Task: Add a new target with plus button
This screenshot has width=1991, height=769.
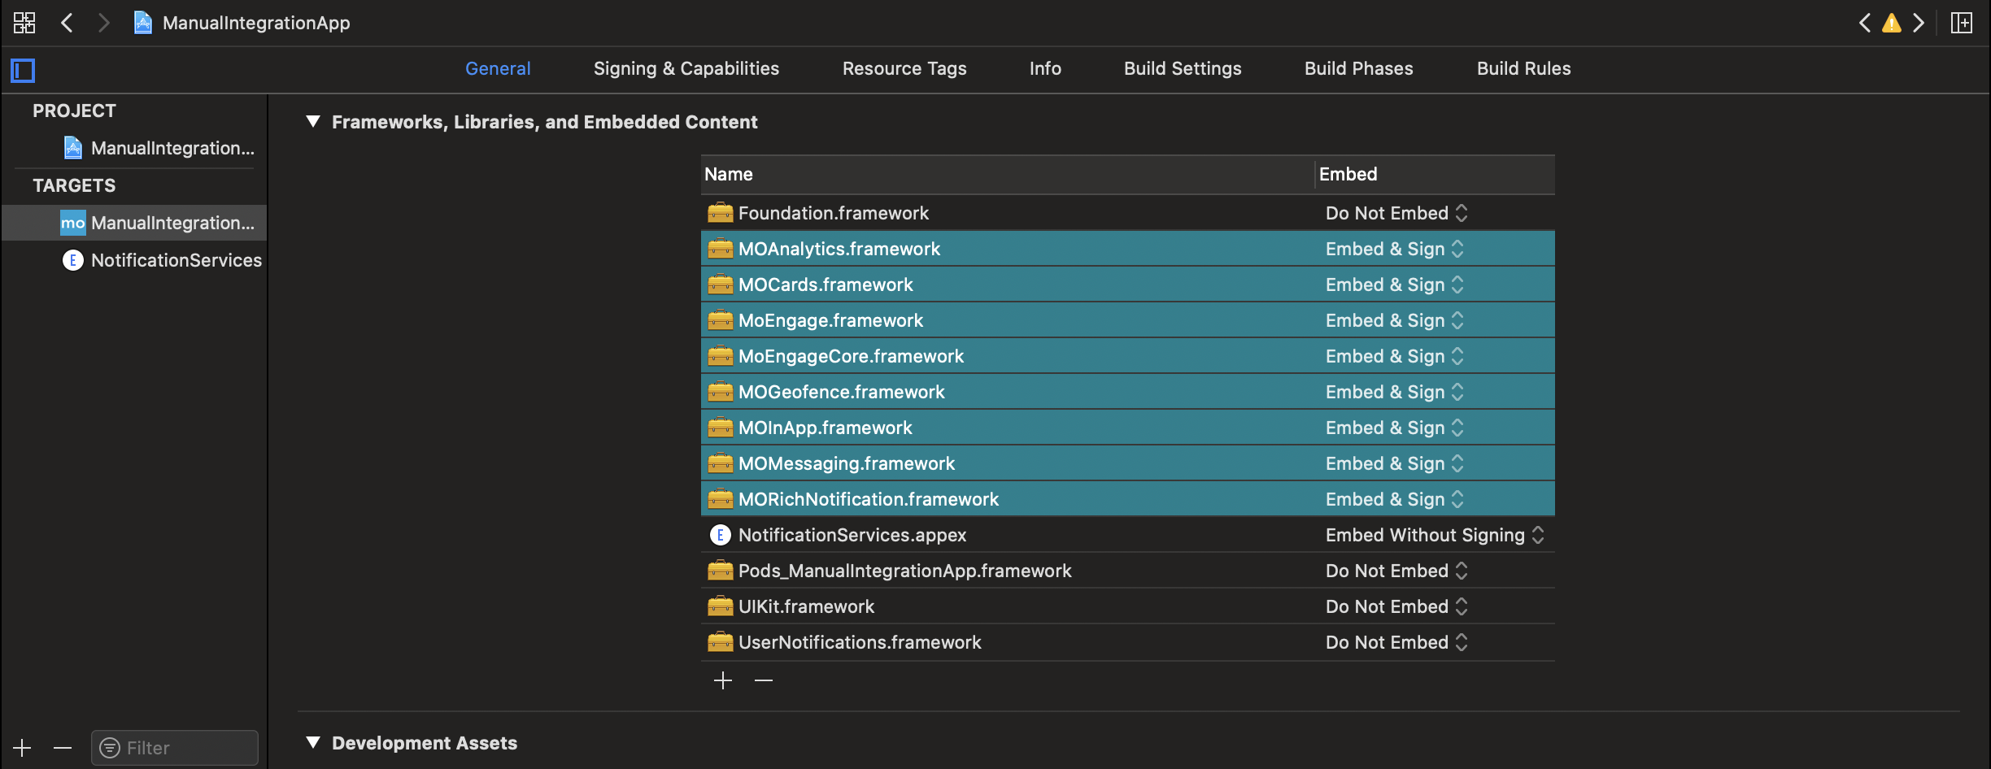Action: [x=22, y=748]
